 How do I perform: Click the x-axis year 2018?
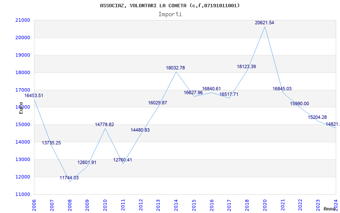247,205
